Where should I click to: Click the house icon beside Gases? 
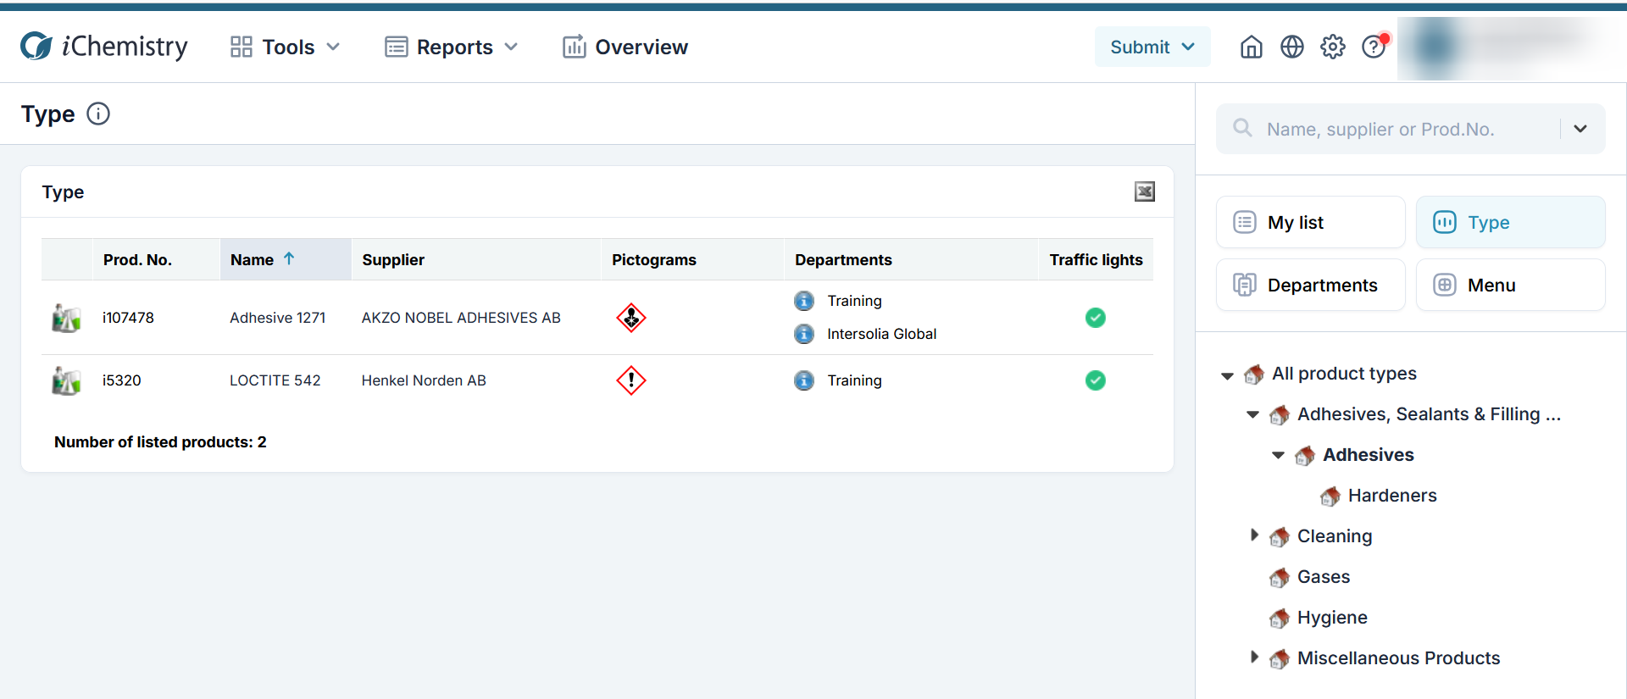[x=1280, y=578]
